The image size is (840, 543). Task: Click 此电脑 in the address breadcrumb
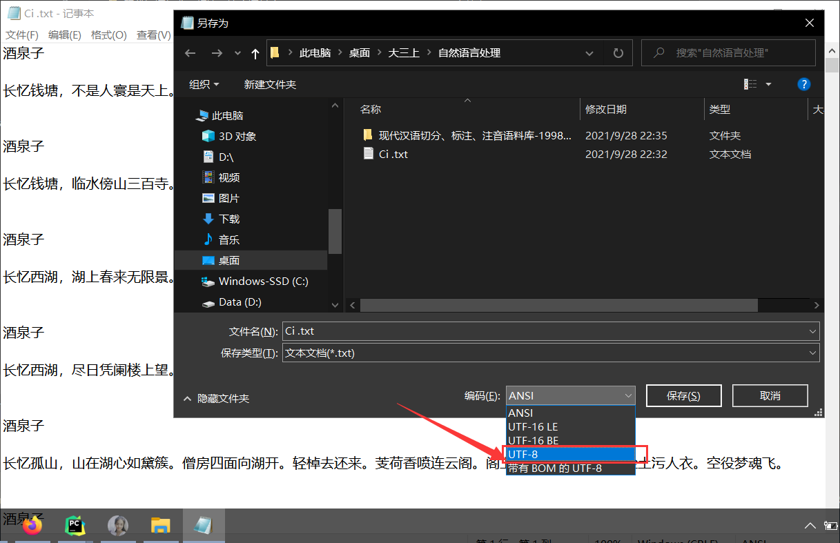tap(315, 53)
